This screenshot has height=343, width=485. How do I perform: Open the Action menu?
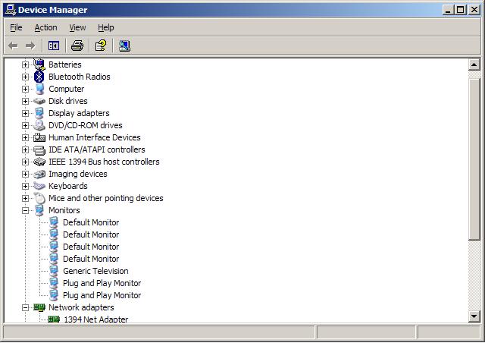point(45,27)
